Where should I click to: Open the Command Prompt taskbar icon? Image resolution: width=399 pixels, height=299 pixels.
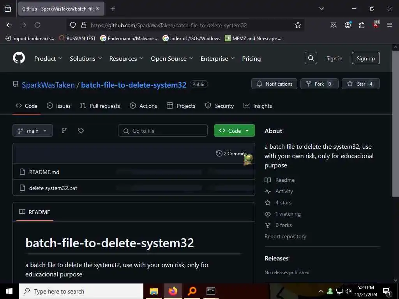(x=211, y=291)
